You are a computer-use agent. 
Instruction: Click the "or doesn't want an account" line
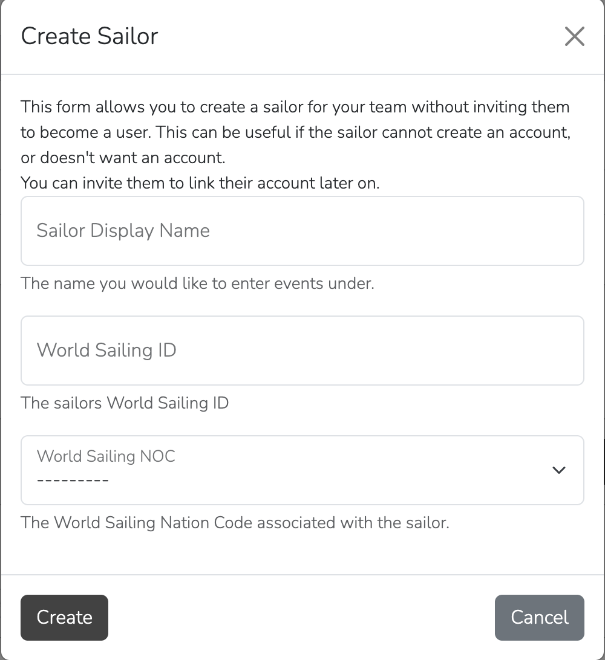123,158
